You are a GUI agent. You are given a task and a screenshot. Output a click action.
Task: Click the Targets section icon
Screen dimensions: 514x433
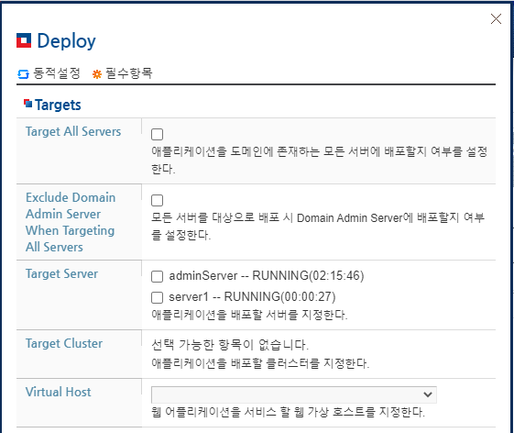click(27, 104)
